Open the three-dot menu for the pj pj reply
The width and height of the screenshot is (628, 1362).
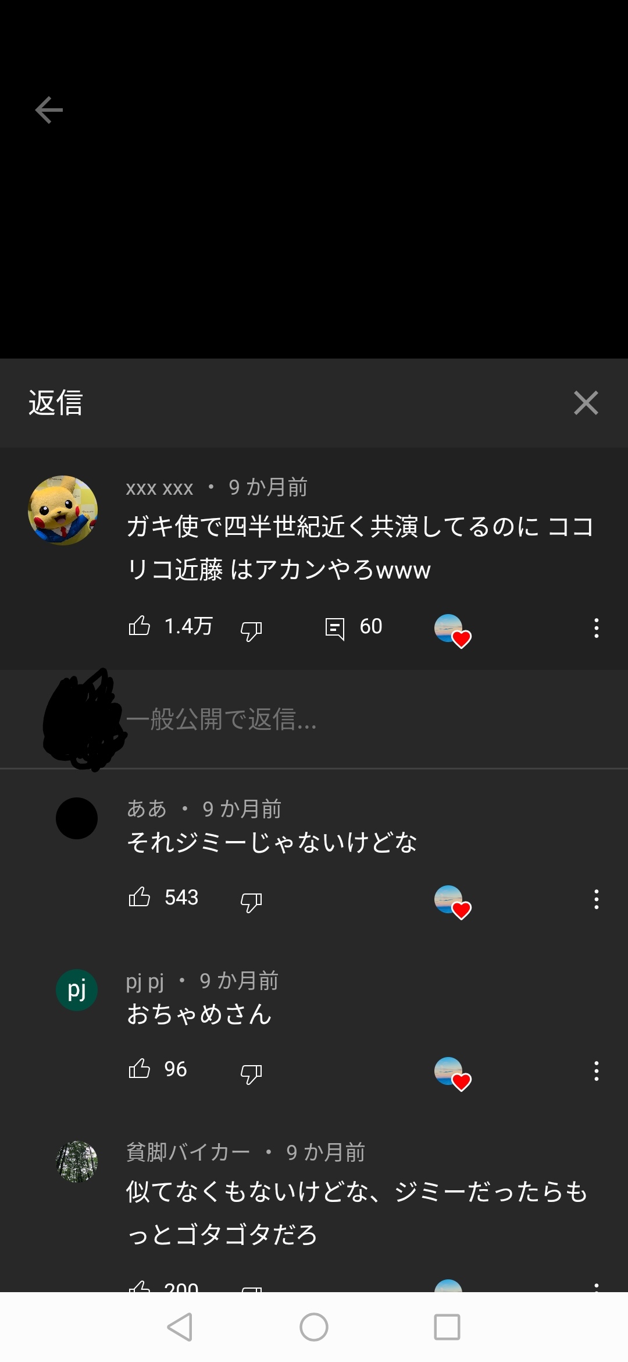pyautogui.click(x=596, y=1071)
